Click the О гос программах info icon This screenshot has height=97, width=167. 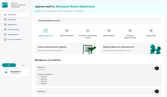coord(5,39)
